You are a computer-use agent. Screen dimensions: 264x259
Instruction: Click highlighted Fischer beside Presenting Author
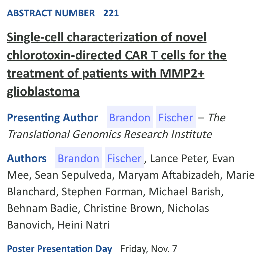(x=176, y=117)
